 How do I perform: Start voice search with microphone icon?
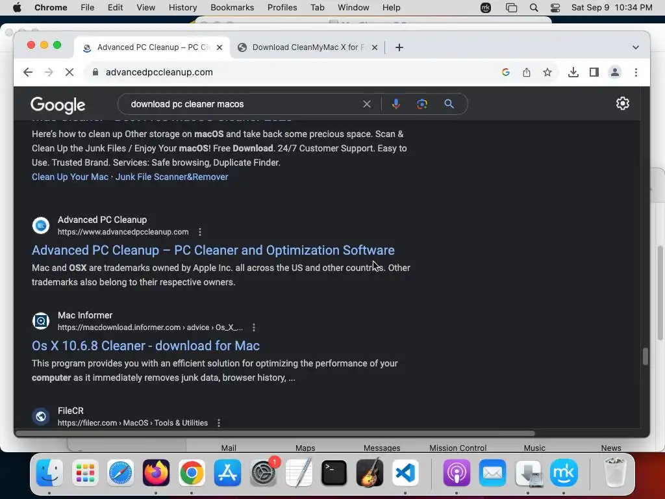(x=395, y=104)
